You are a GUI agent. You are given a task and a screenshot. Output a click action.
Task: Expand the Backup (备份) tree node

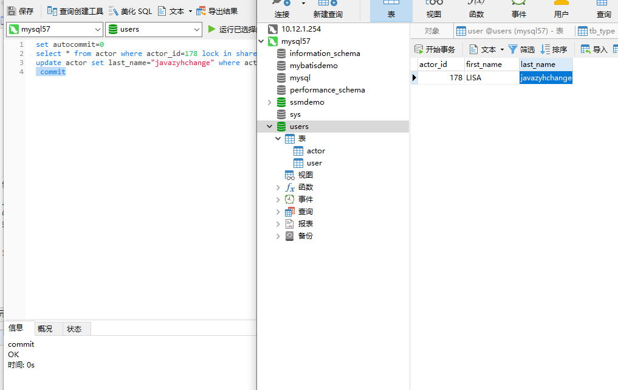pos(278,236)
